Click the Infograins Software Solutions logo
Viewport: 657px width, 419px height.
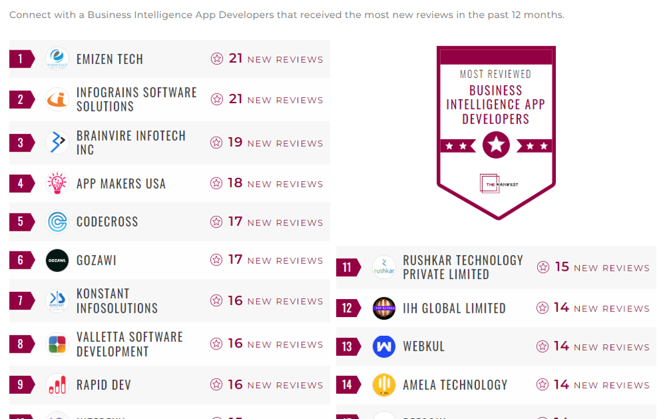tap(57, 99)
